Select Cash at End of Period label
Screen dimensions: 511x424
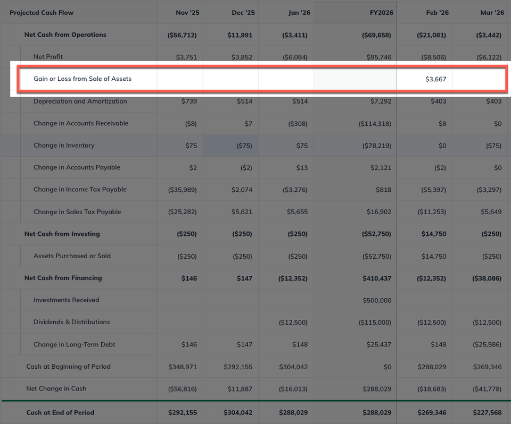click(x=60, y=413)
